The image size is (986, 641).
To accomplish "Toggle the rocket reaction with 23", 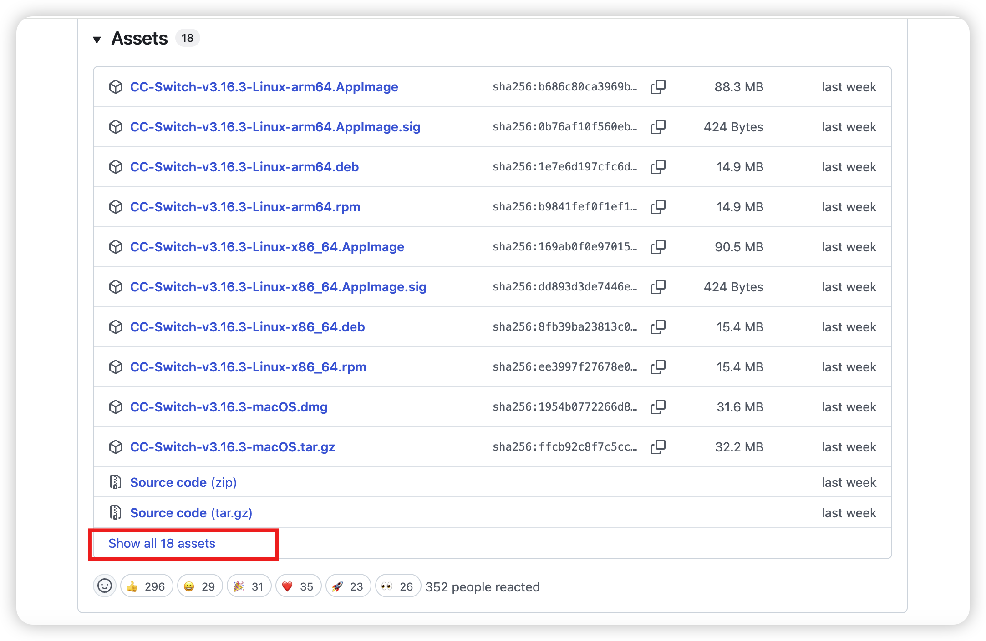I will click(x=348, y=586).
